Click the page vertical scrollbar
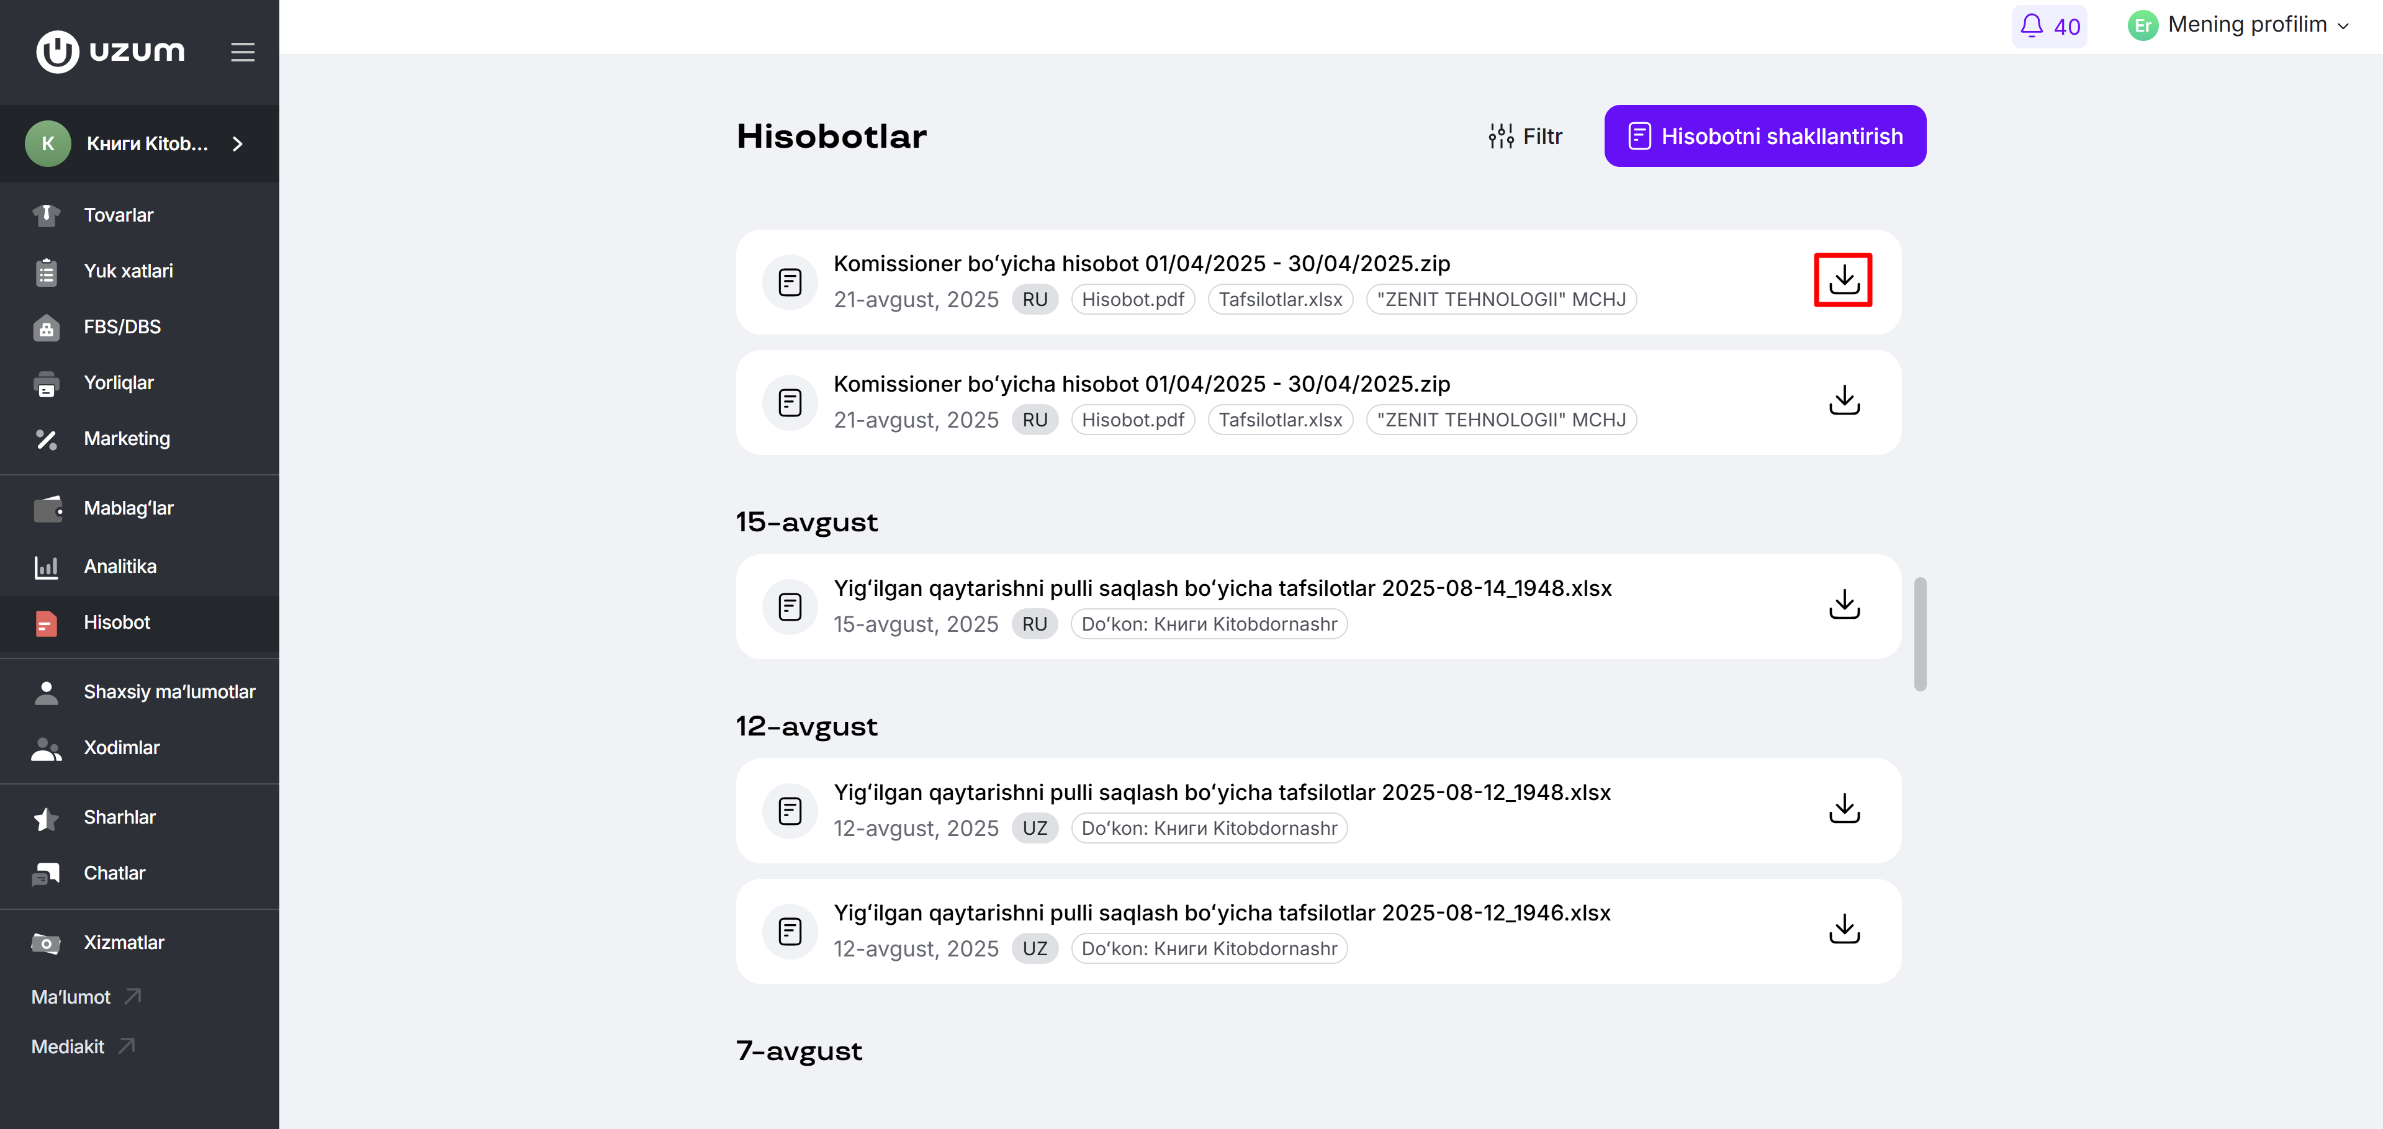 pos(1919,633)
